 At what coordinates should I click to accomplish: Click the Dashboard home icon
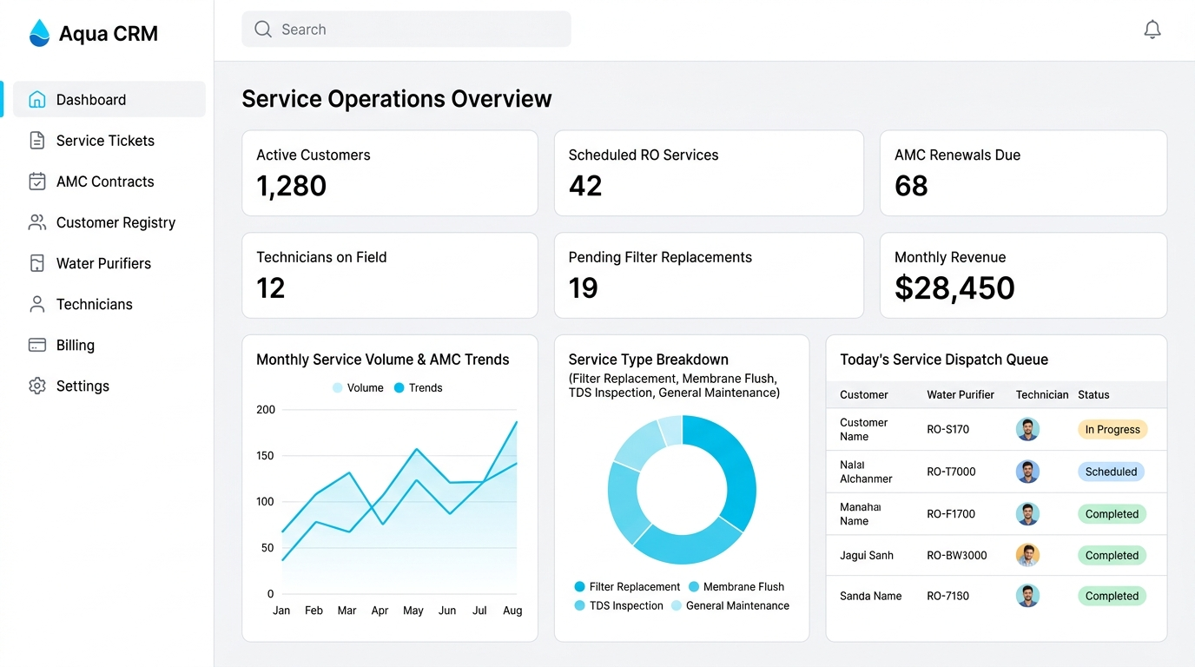pos(37,99)
